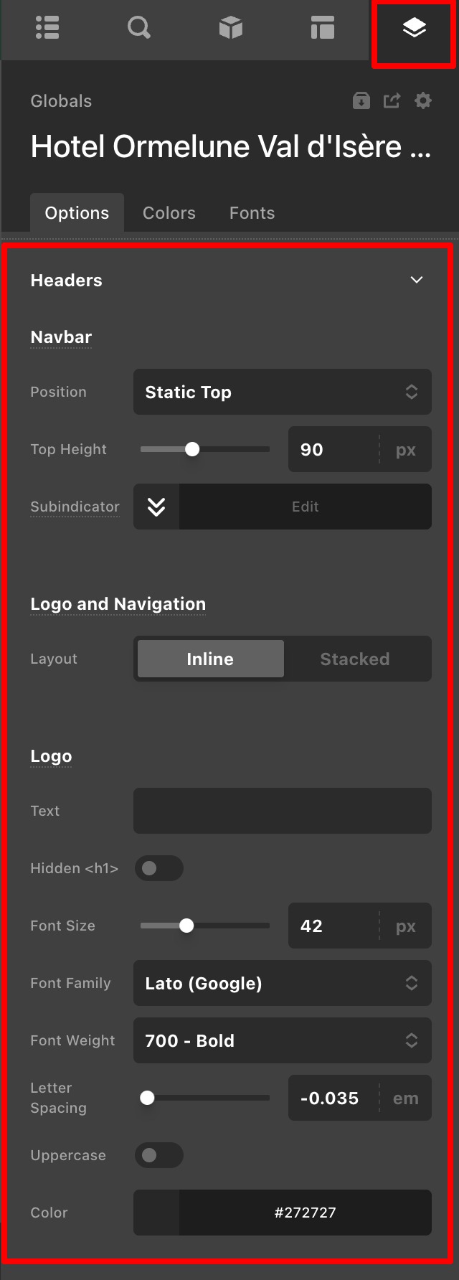Open the Position Static Top dropdown
The image size is (459, 1280).
click(283, 392)
